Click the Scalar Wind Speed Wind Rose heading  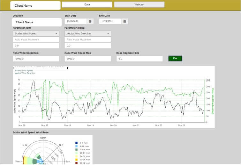pyautogui.click(x=31, y=132)
